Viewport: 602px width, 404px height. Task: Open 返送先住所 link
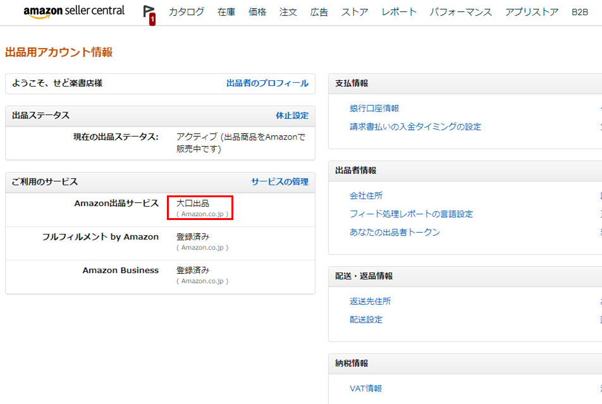coord(370,301)
